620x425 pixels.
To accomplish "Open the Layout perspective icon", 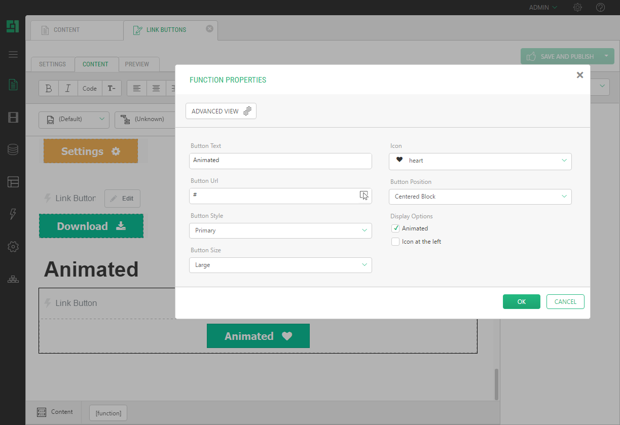I will tap(13, 182).
